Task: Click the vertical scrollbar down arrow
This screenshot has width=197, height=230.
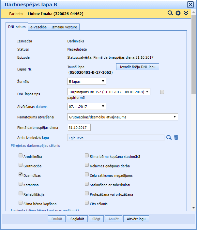Action: (193, 207)
